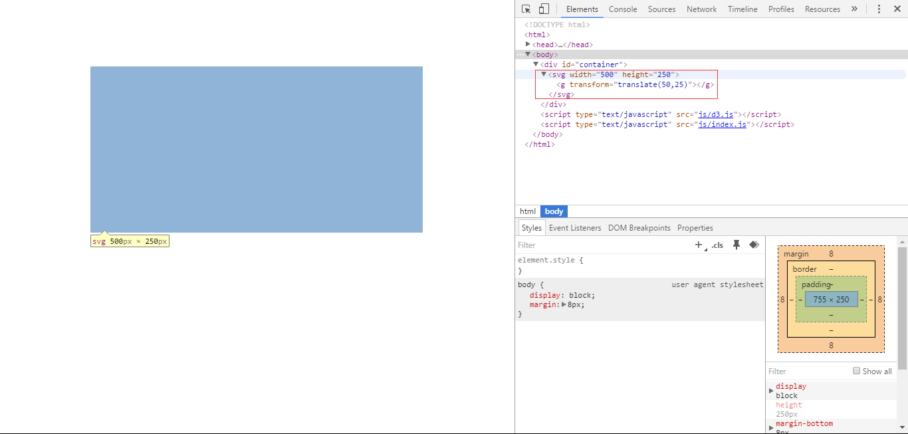Open the Resources tab
The height and width of the screenshot is (434, 908).
click(x=822, y=9)
